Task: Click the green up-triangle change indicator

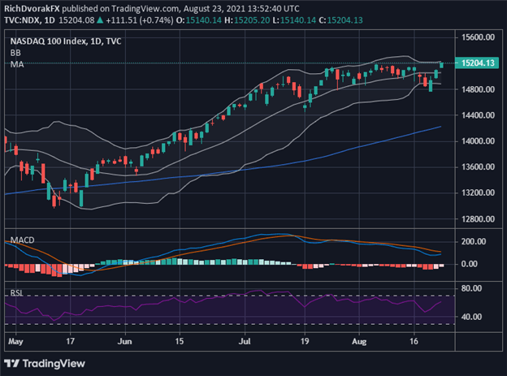Action: point(100,20)
